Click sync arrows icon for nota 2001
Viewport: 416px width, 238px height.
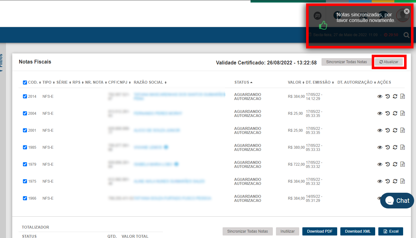point(395,130)
